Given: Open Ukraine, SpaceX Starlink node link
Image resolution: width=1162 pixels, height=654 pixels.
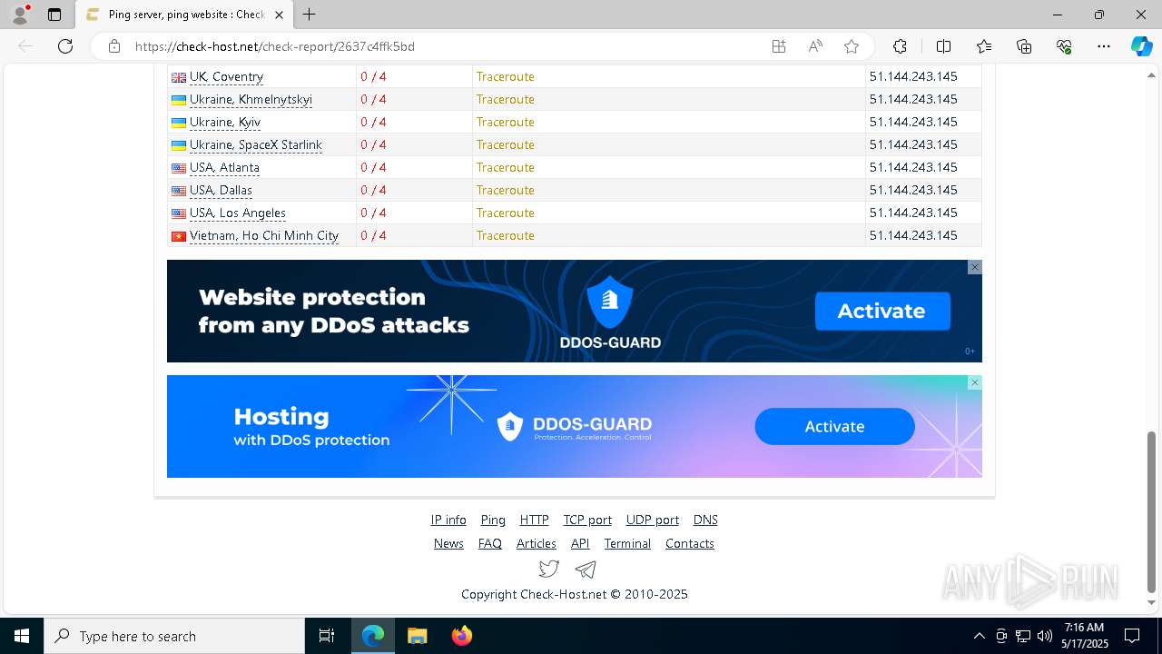Looking at the screenshot, I should pyautogui.click(x=256, y=144).
